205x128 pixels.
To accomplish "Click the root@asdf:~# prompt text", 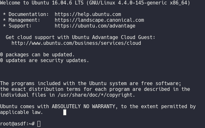I will [x=17, y=124].
